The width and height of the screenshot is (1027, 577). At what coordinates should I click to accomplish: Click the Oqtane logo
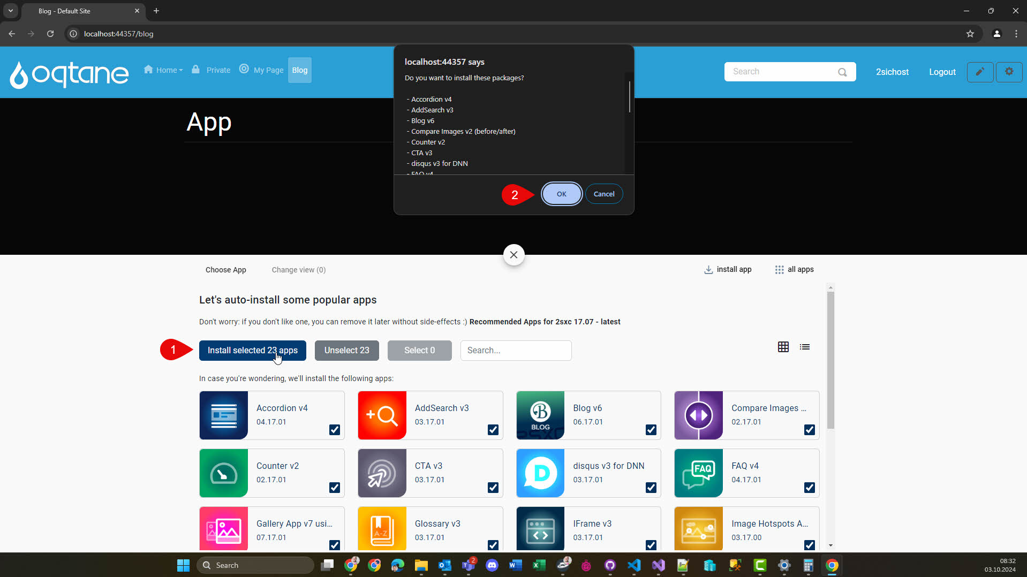click(69, 74)
